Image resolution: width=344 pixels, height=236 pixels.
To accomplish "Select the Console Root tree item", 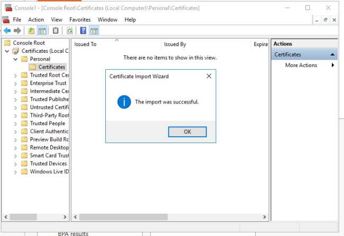I will [29, 43].
